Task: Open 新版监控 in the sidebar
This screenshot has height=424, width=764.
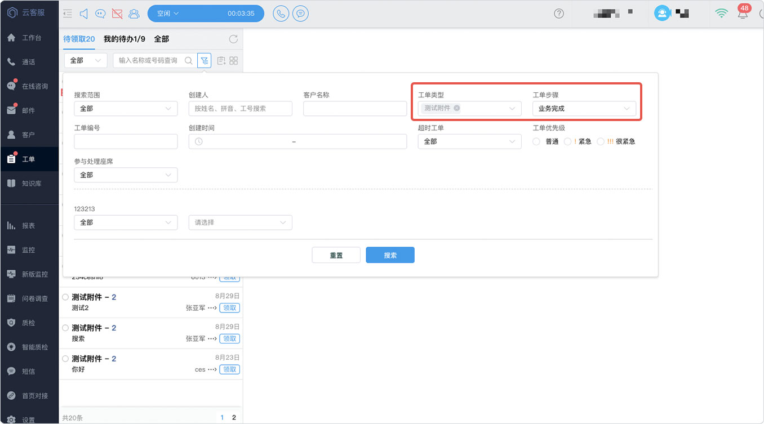Action: 29,274
